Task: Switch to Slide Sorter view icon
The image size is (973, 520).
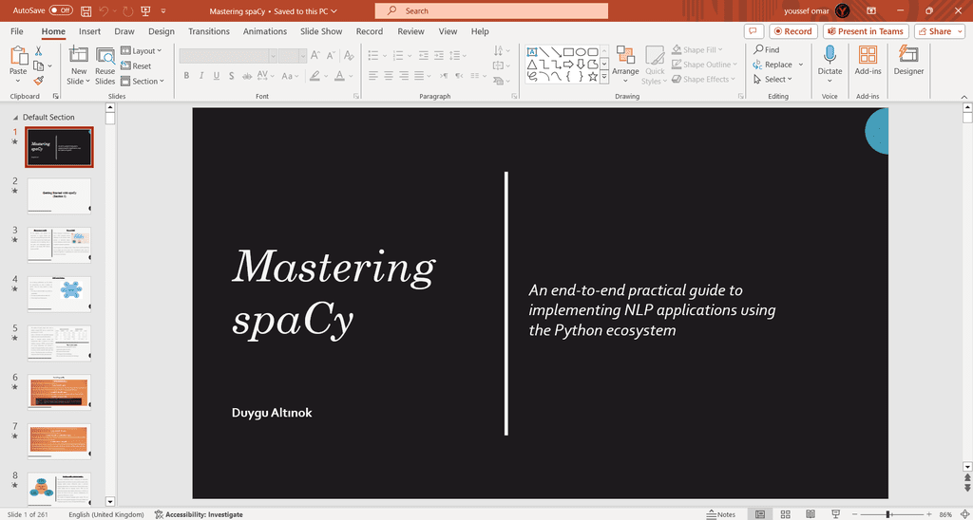Action: coord(786,514)
